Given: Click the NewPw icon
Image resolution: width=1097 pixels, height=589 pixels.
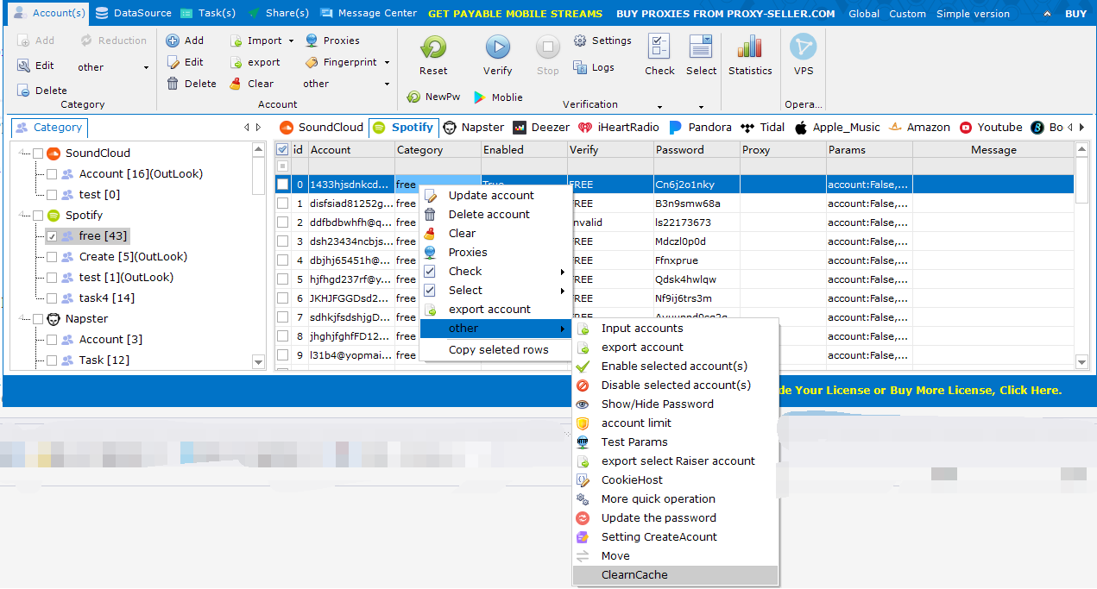Looking at the screenshot, I should (x=413, y=97).
